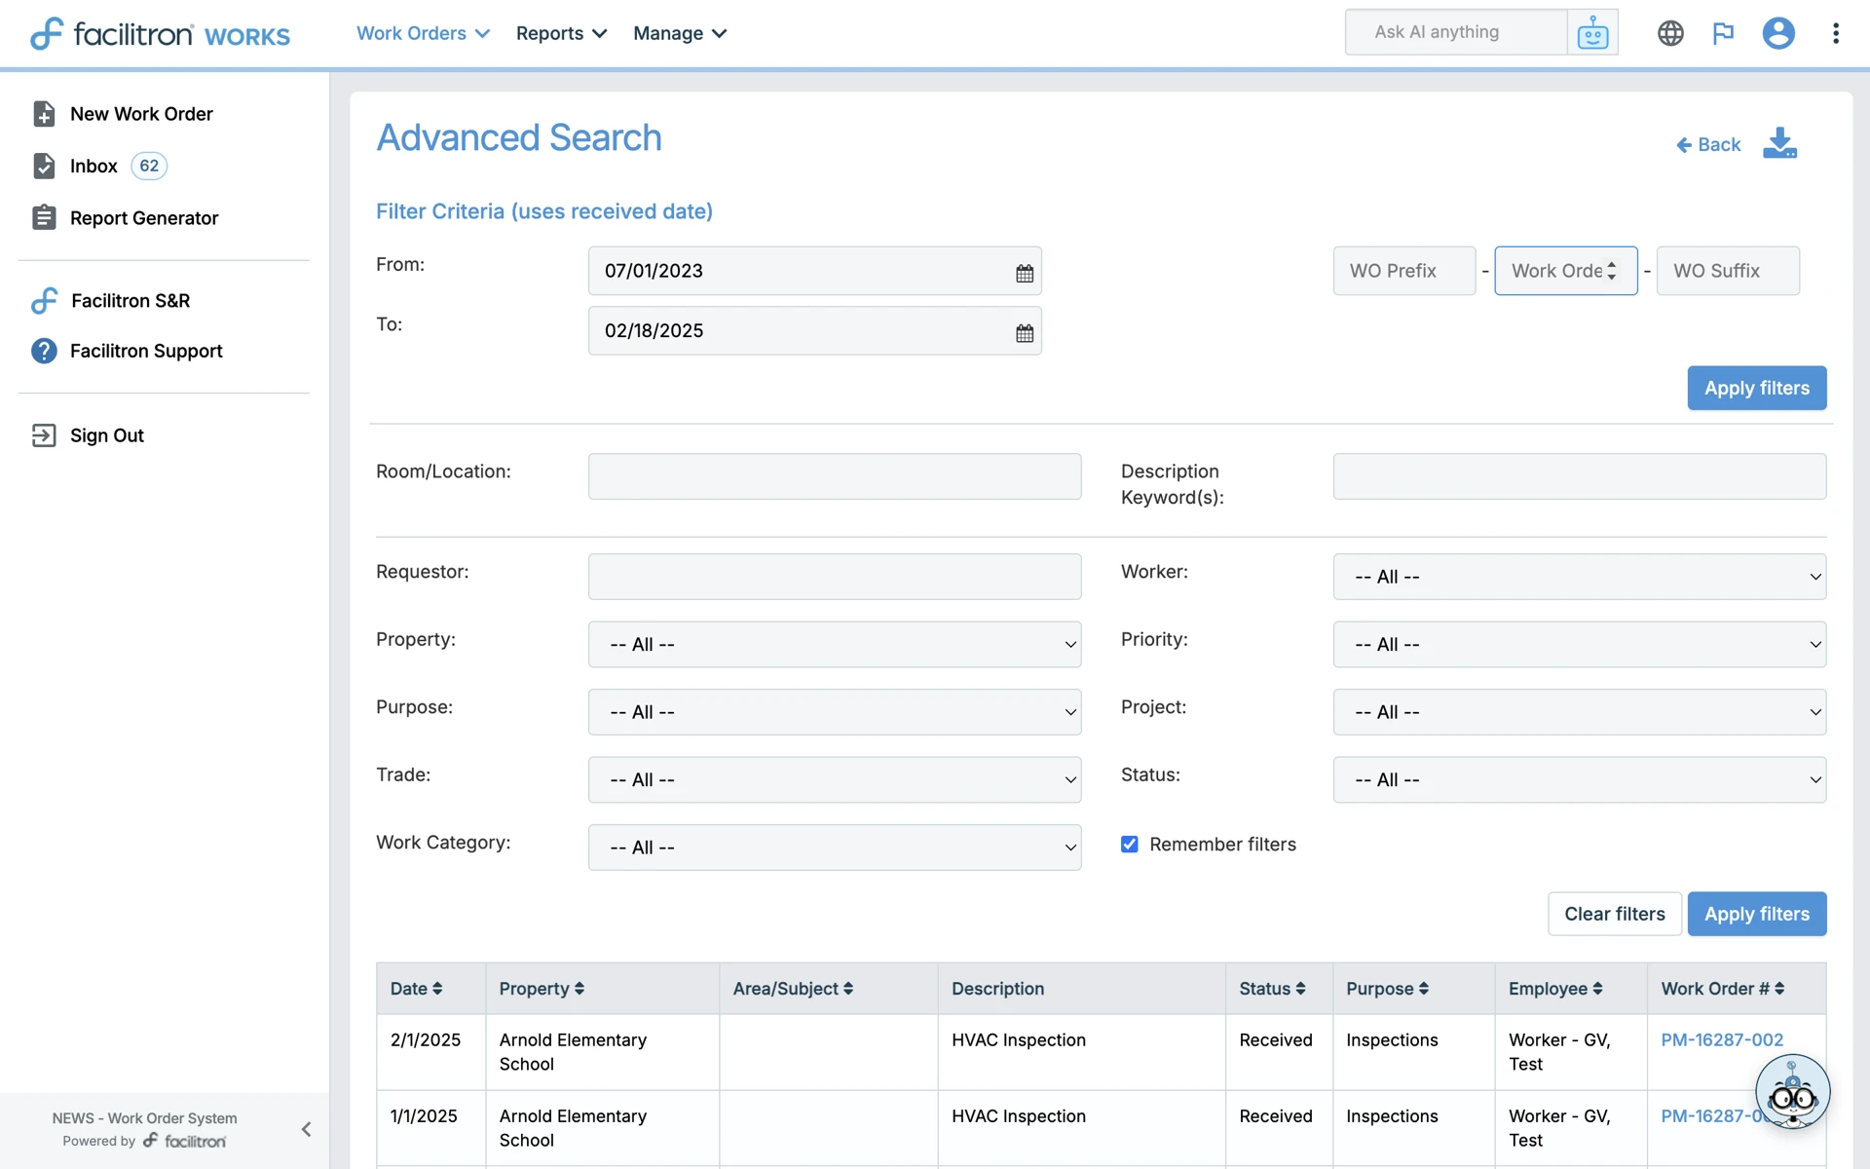The height and width of the screenshot is (1169, 1870).
Task: Sort results by Work Order # column
Action: (x=1722, y=989)
